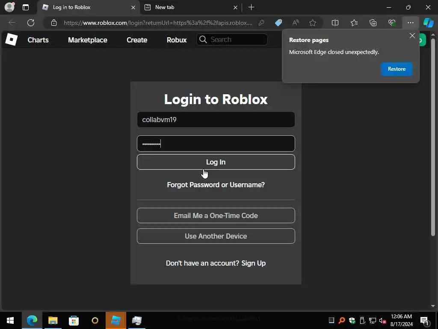438x329 pixels.
Task: Open the Sign Up link
Action: click(253, 263)
